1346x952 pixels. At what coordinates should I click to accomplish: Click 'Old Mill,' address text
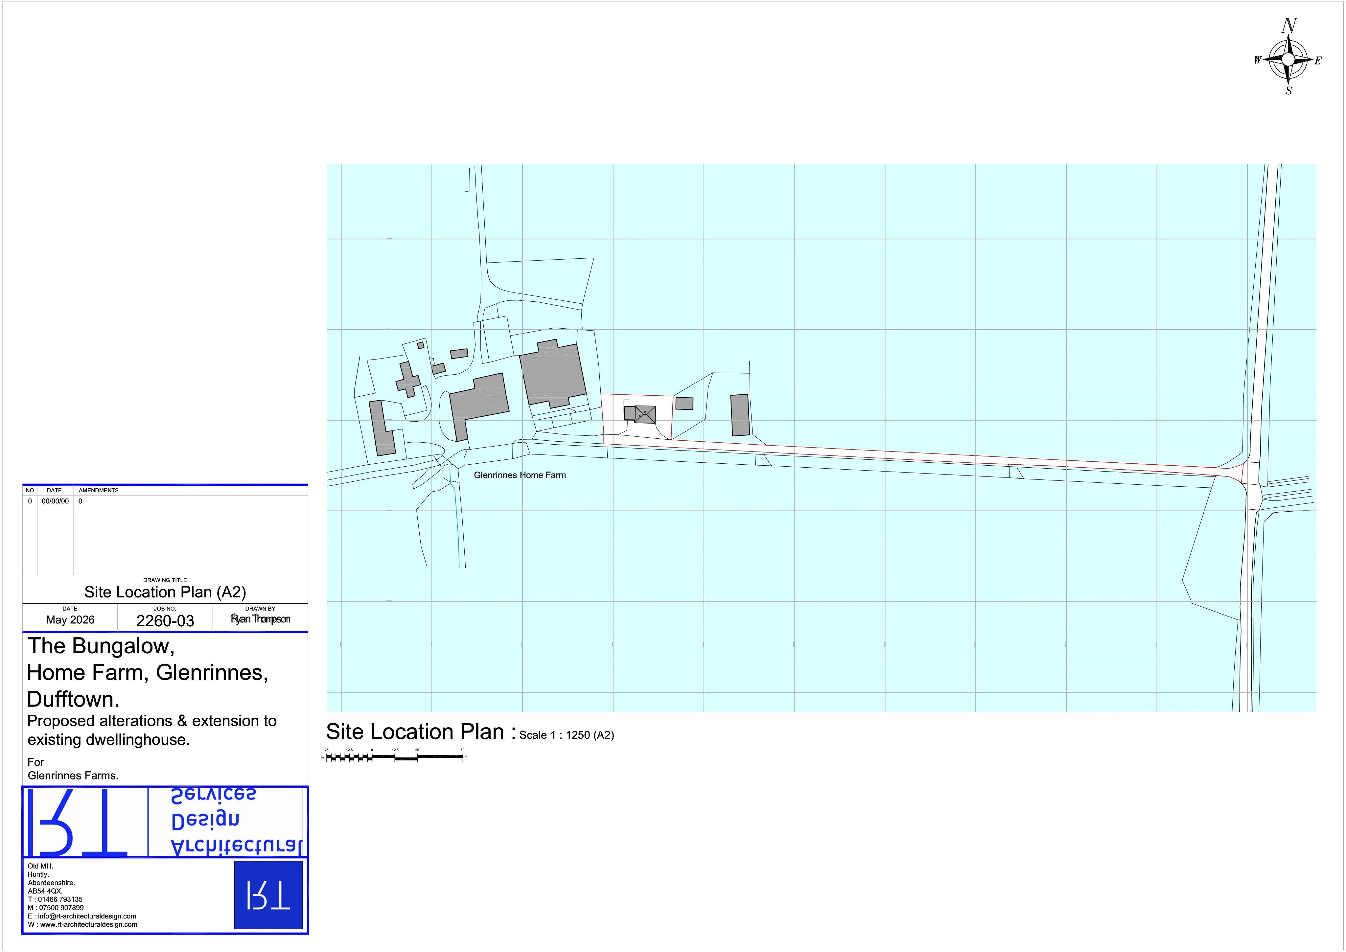pyautogui.click(x=40, y=866)
